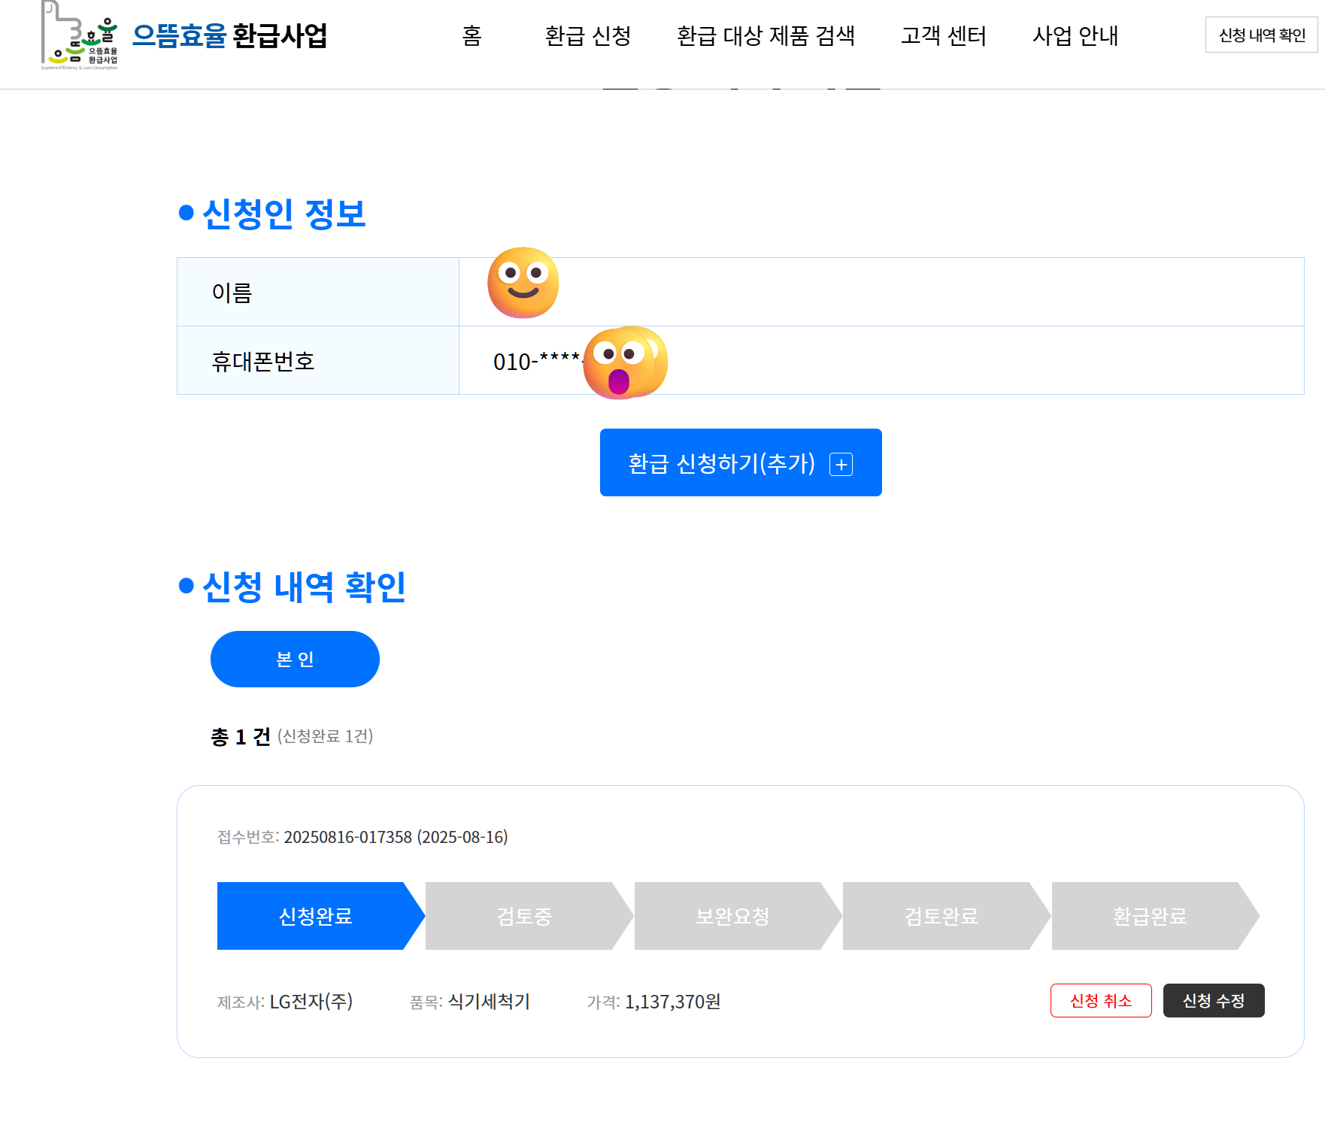The image size is (1325, 1131).
Task: Open the 홈 menu item
Action: pyautogui.click(x=472, y=35)
